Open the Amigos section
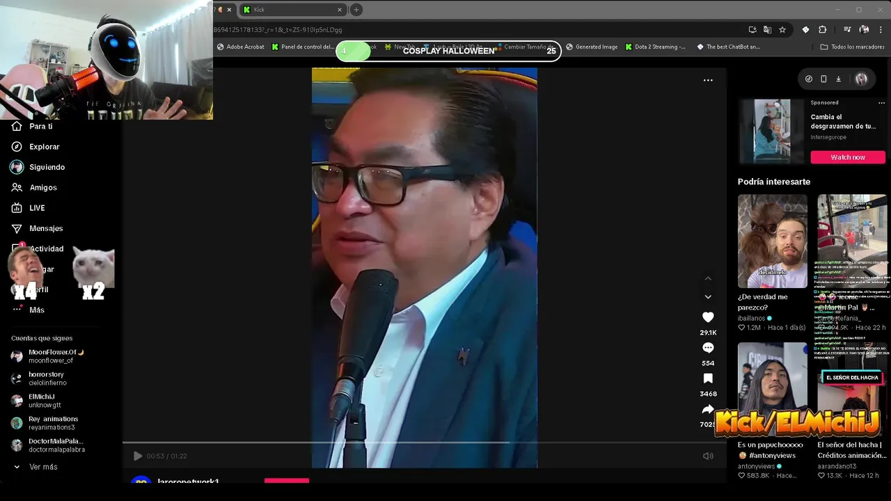Viewport: 891px width, 501px height. click(x=35, y=187)
